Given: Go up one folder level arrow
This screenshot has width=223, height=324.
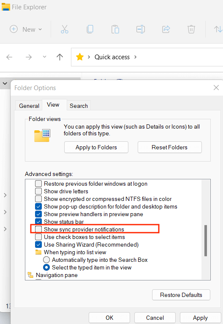Looking at the screenshot, I should tap(60, 57).
